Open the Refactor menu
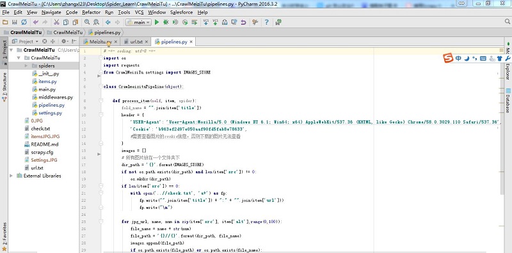The image size is (512, 253). click(x=91, y=12)
